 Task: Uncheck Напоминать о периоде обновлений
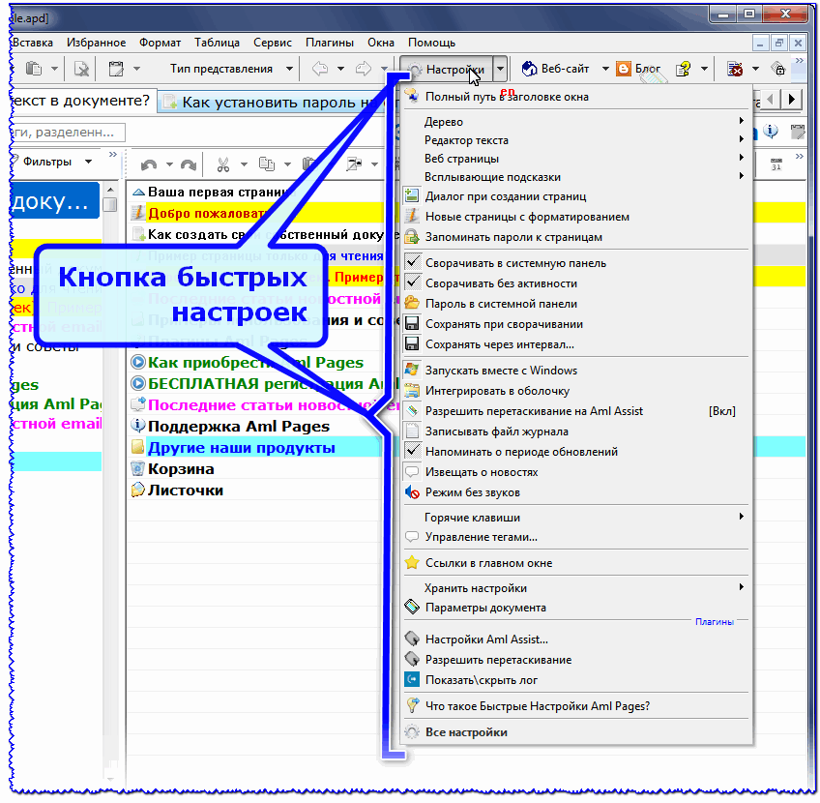[413, 452]
